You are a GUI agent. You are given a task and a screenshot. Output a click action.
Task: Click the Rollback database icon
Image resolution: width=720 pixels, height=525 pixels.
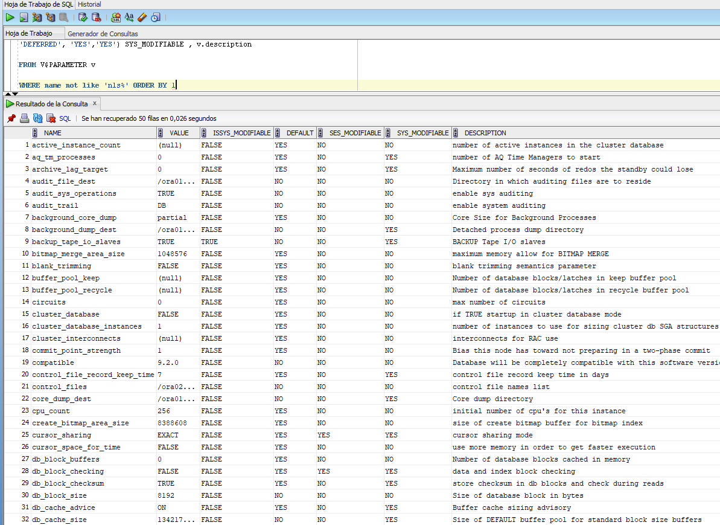coord(96,18)
